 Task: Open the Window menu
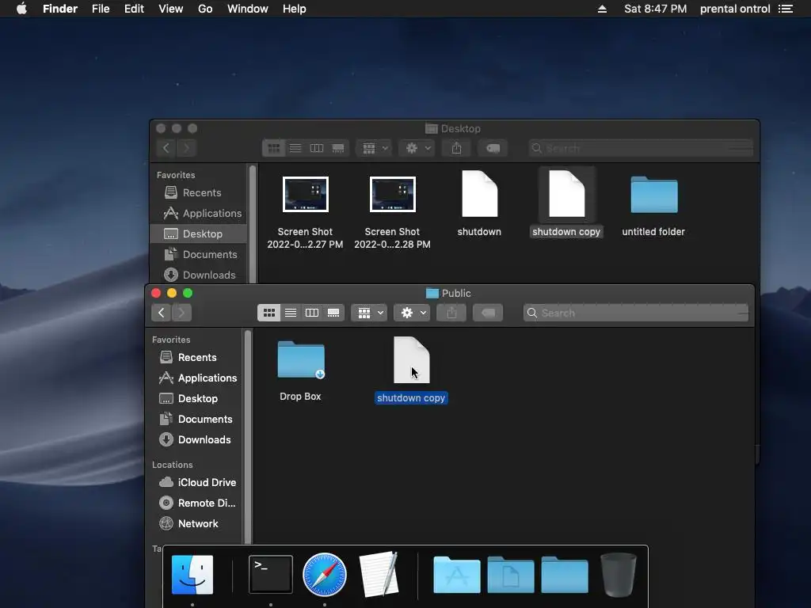pyautogui.click(x=248, y=9)
